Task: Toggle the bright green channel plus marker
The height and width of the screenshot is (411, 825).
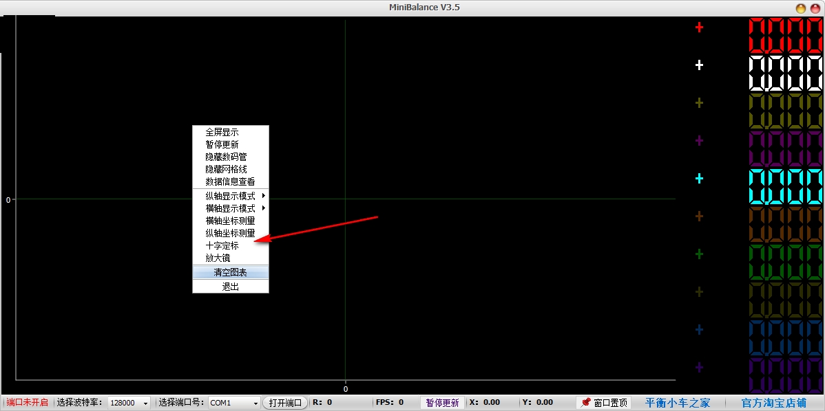Action: coord(699,254)
